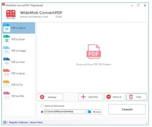Choose the PDF to Excel icon

[7, 39]
